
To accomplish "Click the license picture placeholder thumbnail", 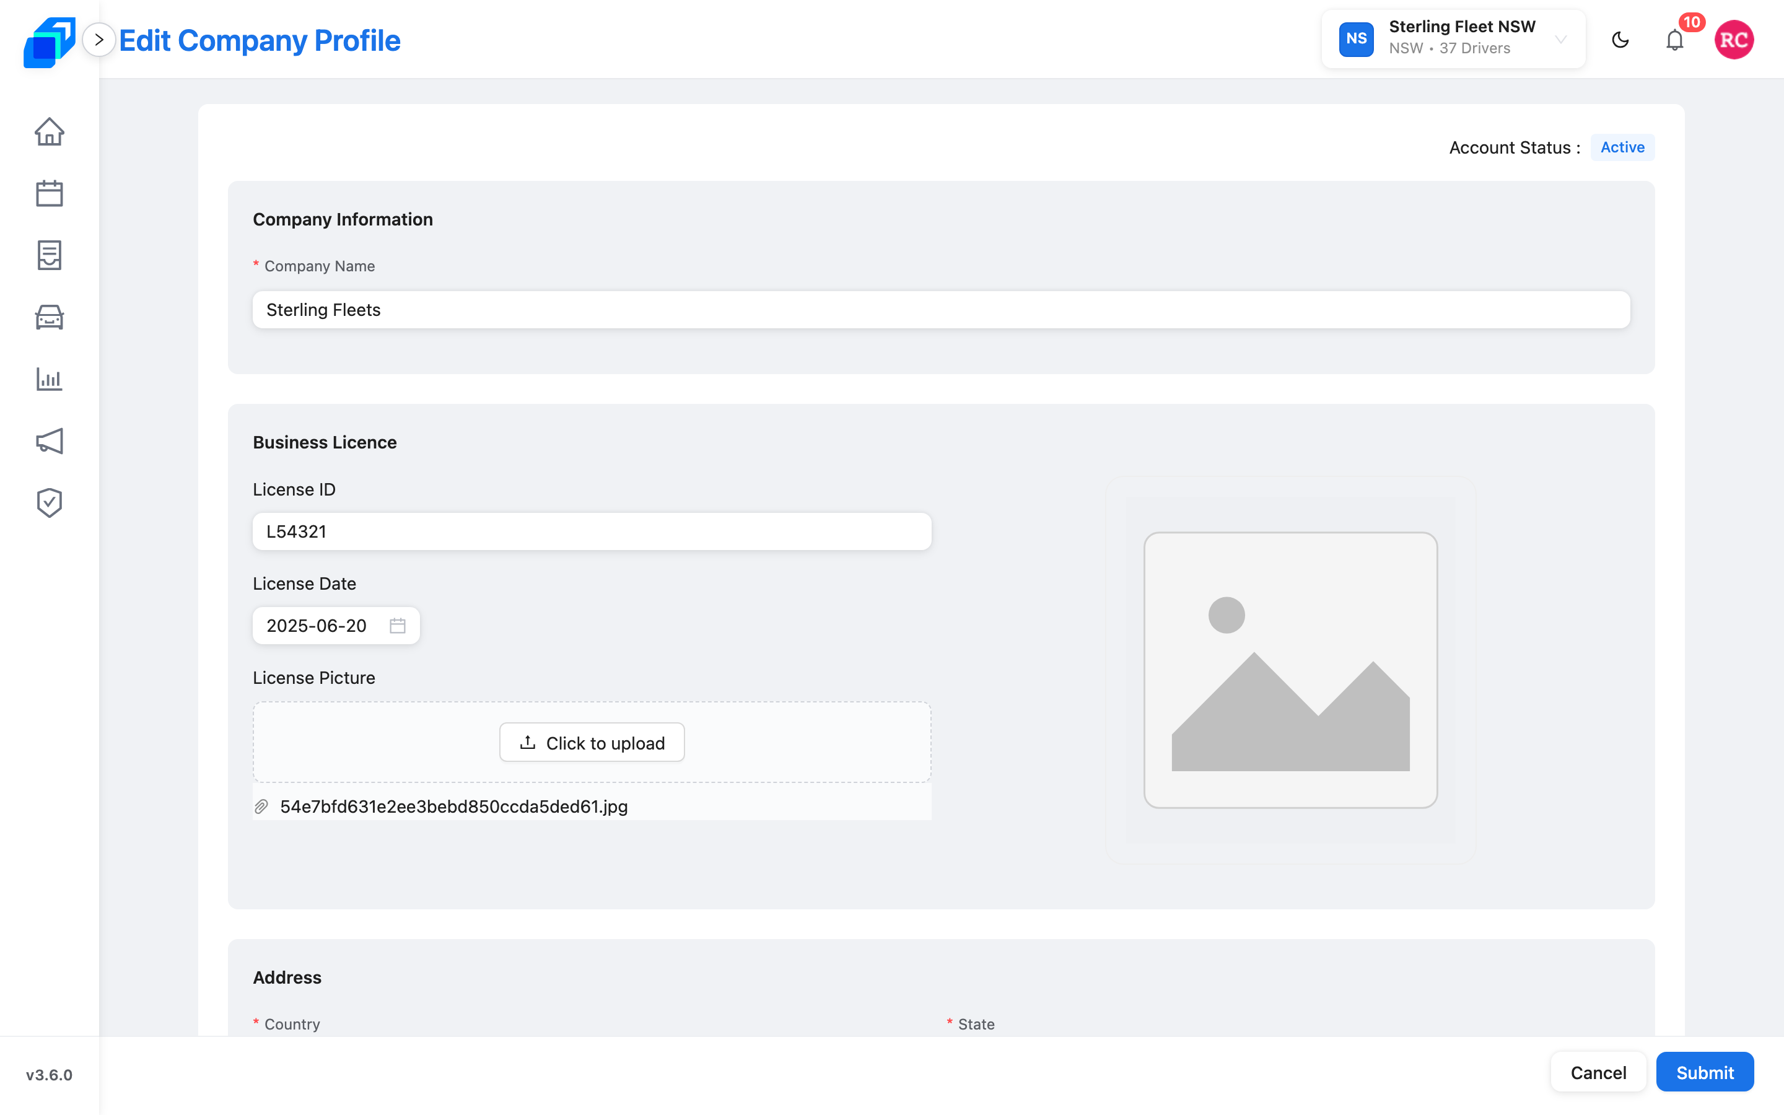I will click(x=1291, y=670).
